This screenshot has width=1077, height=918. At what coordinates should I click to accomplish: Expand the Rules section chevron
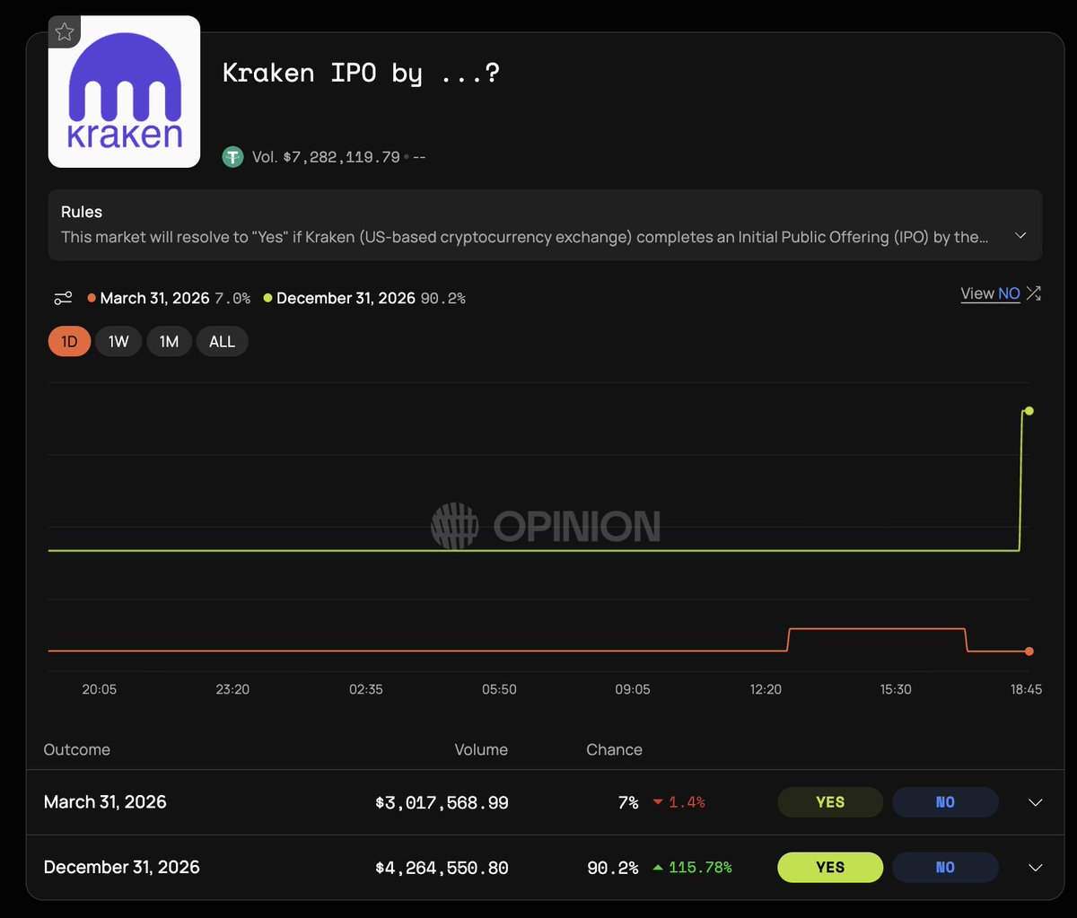tap(1020, 236)
